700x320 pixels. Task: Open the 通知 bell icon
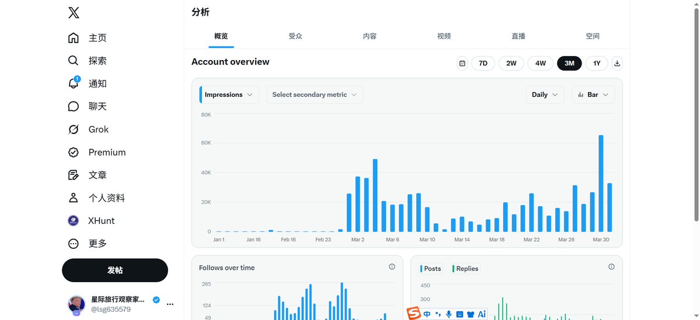pos(73,83)
